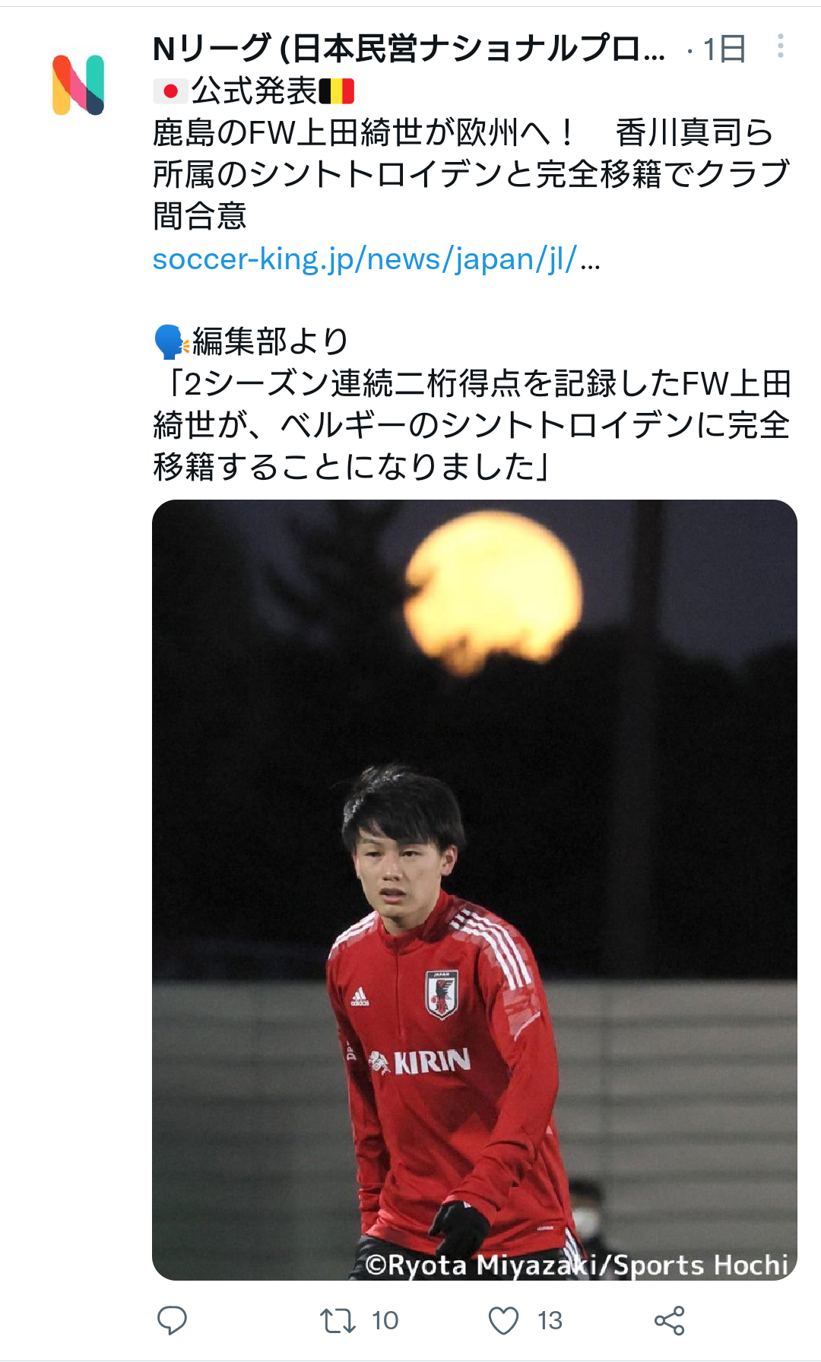Open the three-dot tweet options menu
The height and width of the screenshot is (1362, 821).
click(x=780, y=47)
